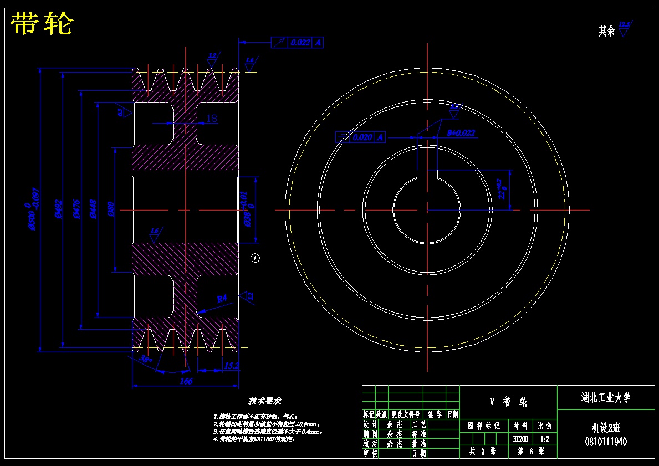Click the 余杰 name in the 设计 row
Viewport: 659px width, 466px height.
click(396, 425)
